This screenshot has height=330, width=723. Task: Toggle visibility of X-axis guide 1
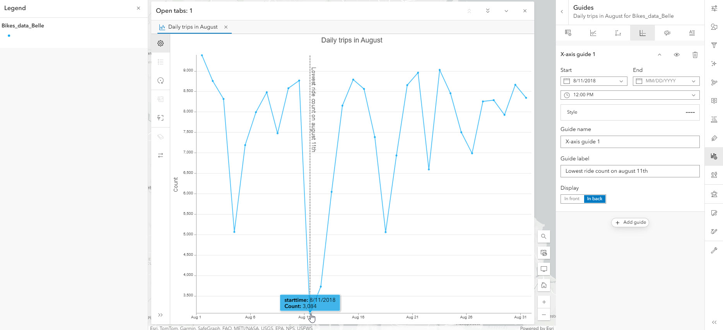tap(677, 54)
